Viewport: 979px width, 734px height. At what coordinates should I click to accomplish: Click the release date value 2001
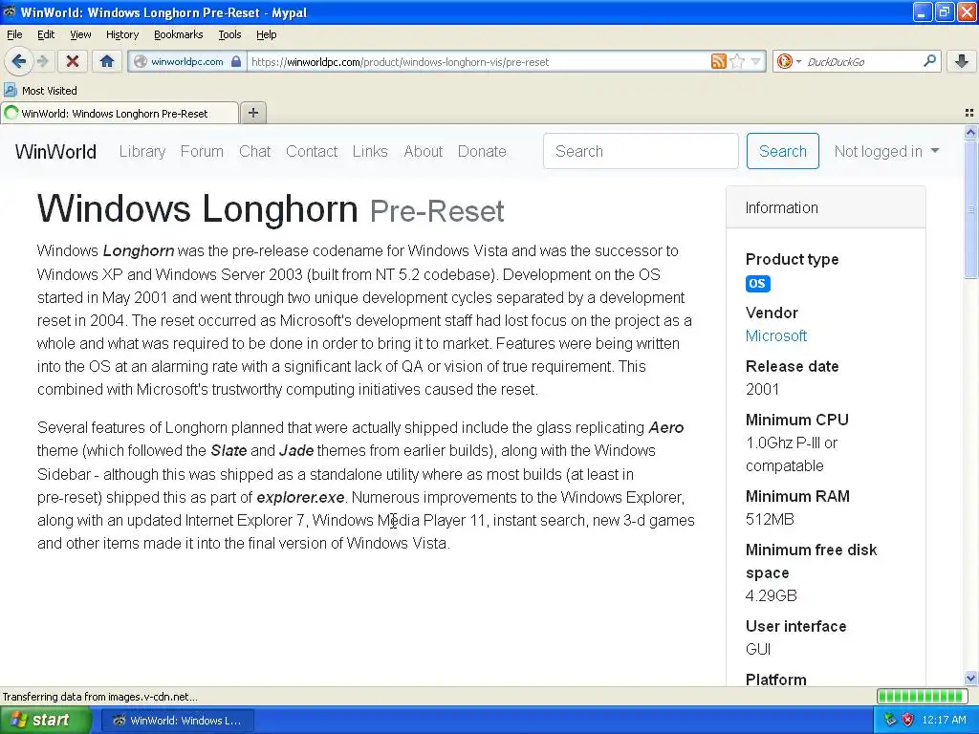pyautogui.click(x=762, y=390)
